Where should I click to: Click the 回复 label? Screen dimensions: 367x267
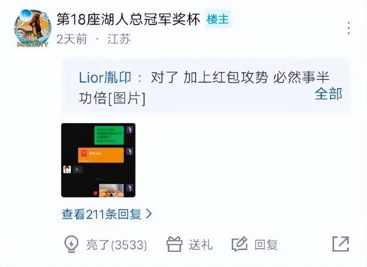(266, 245)
